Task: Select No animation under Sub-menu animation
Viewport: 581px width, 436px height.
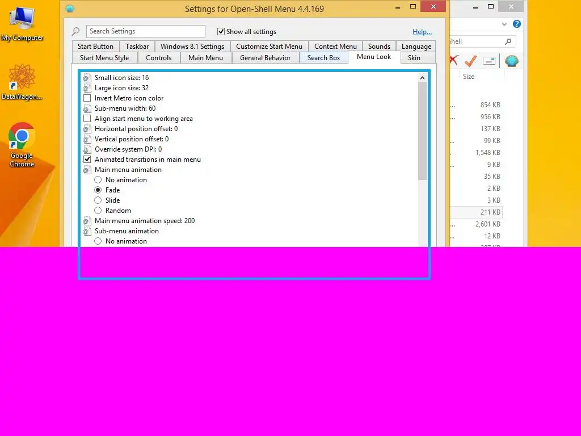Action: tap(98, 241)
